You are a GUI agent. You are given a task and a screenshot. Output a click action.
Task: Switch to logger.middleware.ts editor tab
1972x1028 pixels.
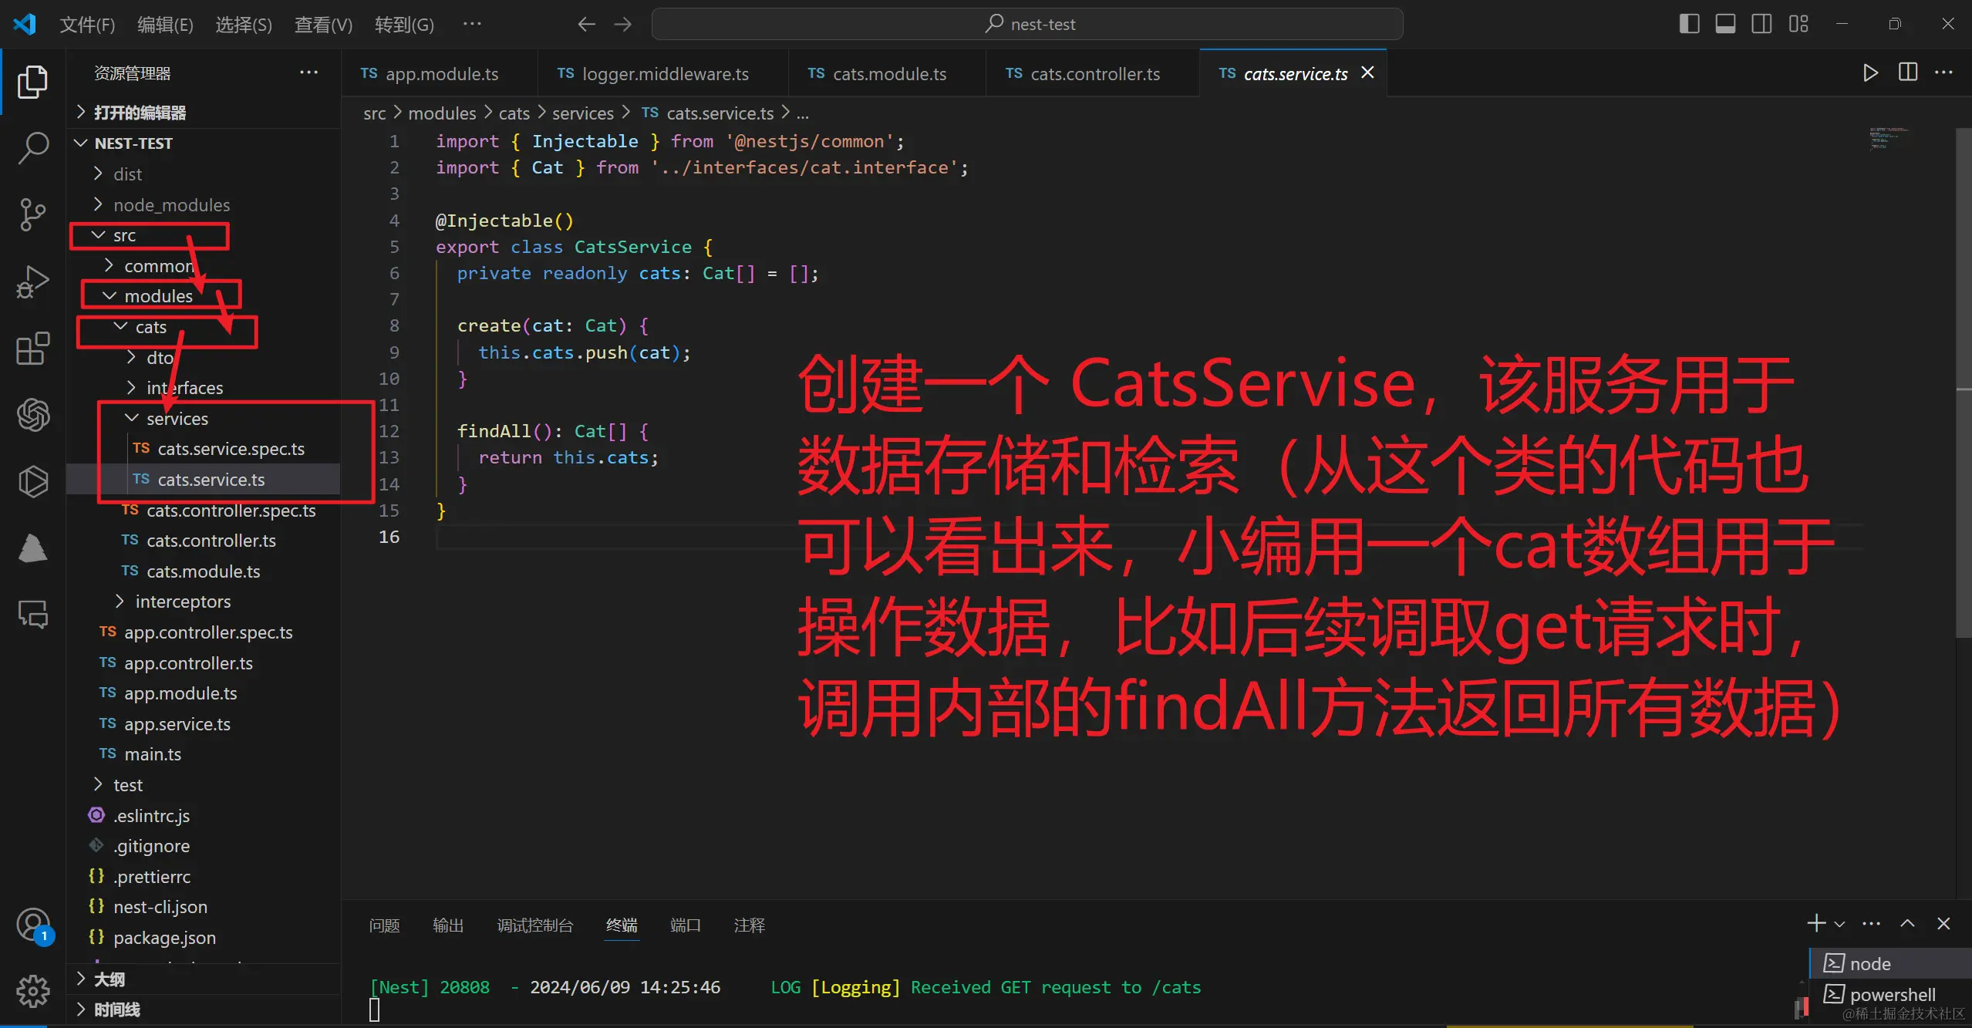pyautogui.click(x=663, y=73)
